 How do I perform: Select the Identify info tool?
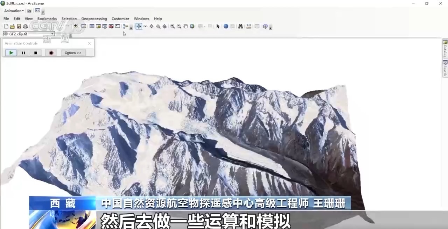[x=226, y=26]
